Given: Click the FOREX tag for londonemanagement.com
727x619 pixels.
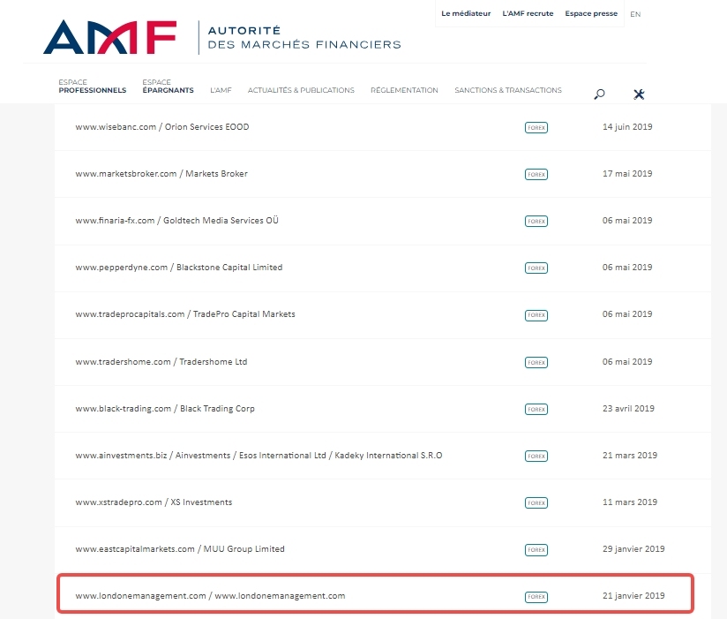Looking at the screenshot, I should tap(536, 596).
